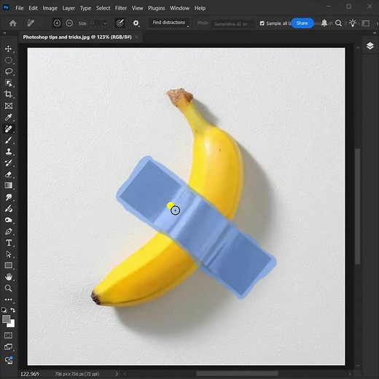Select the Zoom tool in toolbar
This screenshot has width=379, height=379.
click(9, 288)
